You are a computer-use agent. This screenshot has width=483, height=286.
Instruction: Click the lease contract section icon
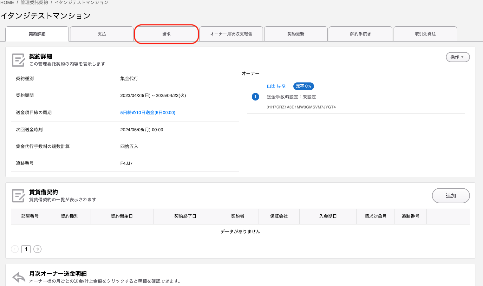pos(18,196)
